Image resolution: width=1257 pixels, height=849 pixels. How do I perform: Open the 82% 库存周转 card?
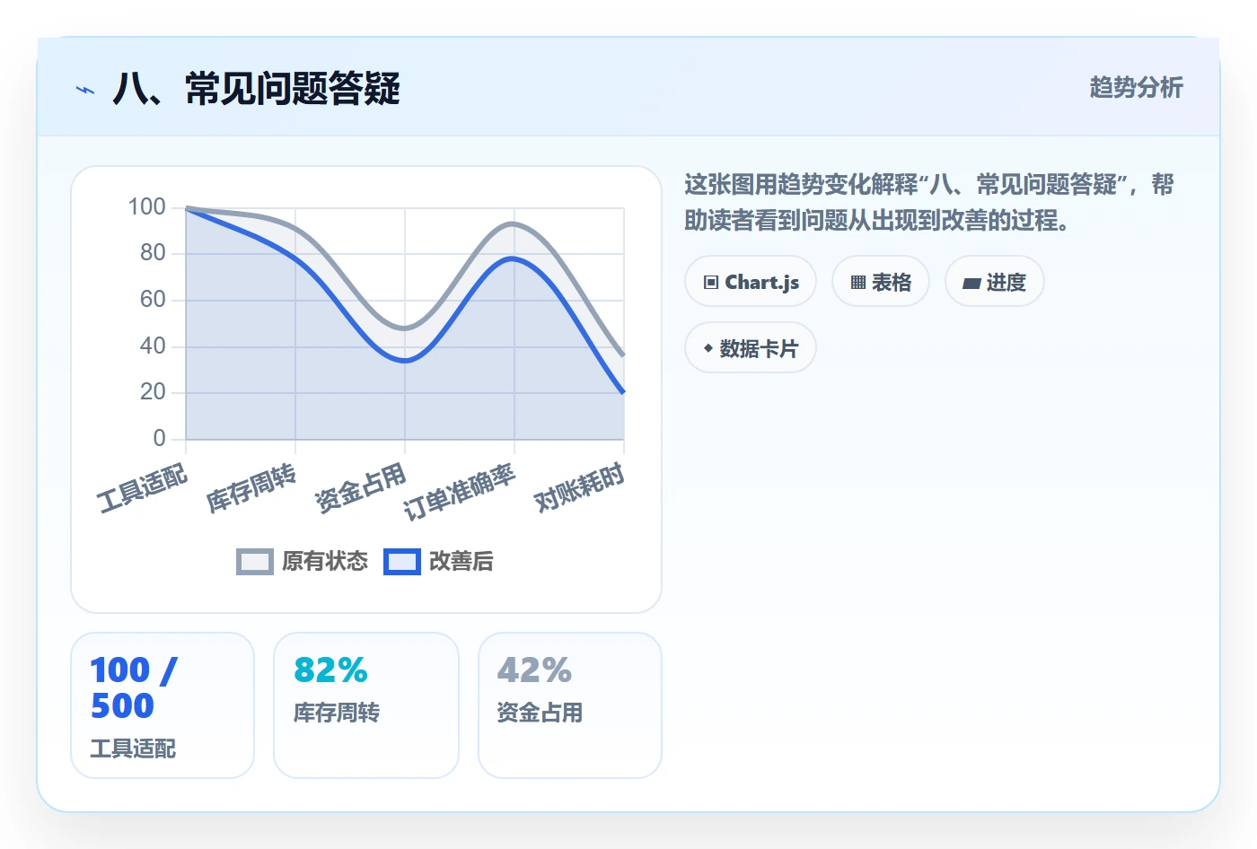[366, 705]
